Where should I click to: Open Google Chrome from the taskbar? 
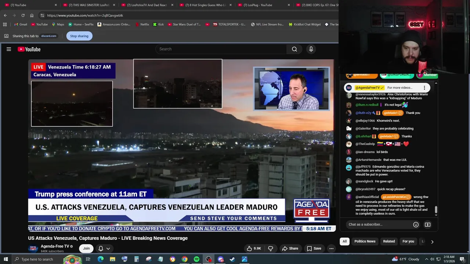pyautogui.click(x=184, y=259)
